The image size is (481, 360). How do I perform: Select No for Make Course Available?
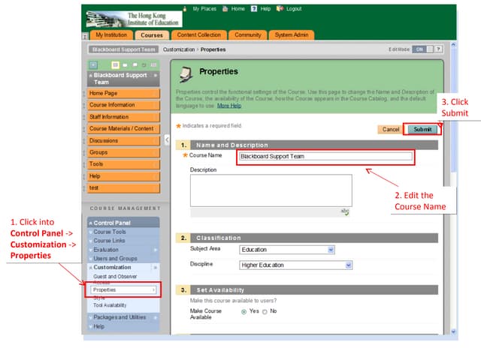click(265, 312)
